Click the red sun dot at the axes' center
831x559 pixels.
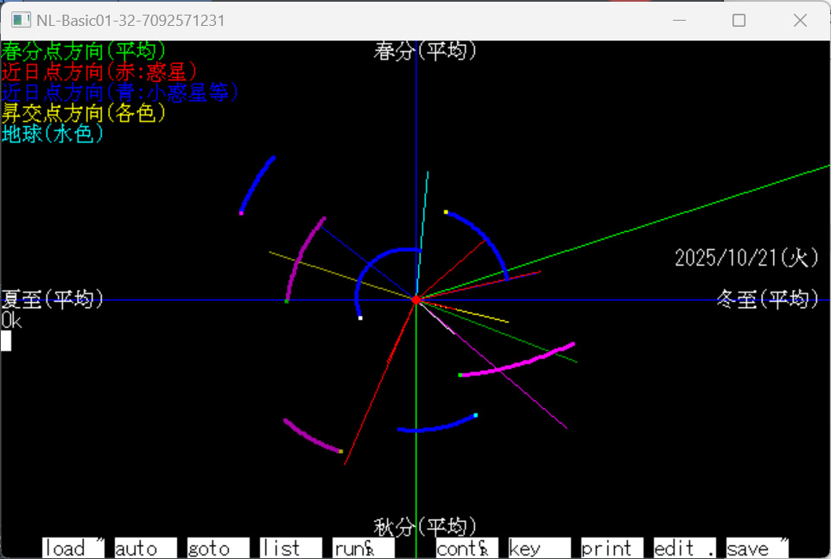[x=416, y=300]
